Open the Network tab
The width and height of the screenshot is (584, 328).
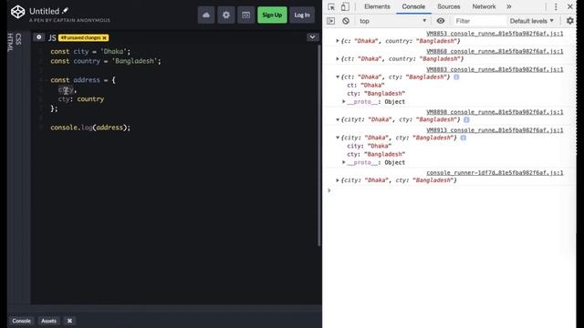tap(484, 6)
